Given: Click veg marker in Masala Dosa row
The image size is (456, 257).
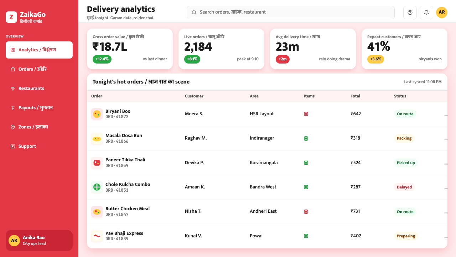Looking at the screenshot, I should click(306, 138).
